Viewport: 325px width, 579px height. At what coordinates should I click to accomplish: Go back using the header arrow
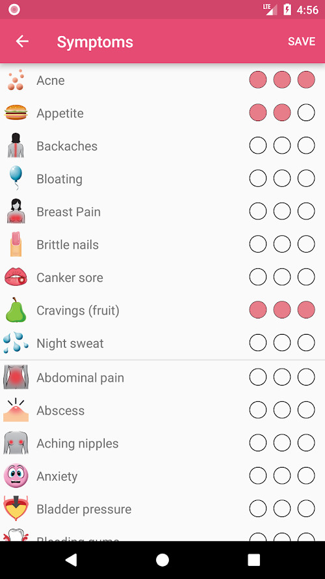tap(22, 42)
